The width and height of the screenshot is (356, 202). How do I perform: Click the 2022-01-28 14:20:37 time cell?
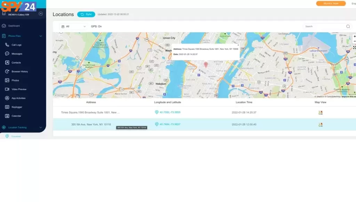coord(244,112)
